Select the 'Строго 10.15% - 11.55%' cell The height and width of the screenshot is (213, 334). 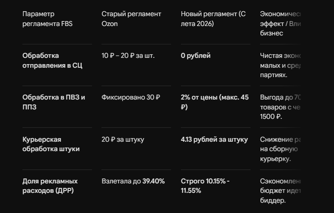pos(205,186)
